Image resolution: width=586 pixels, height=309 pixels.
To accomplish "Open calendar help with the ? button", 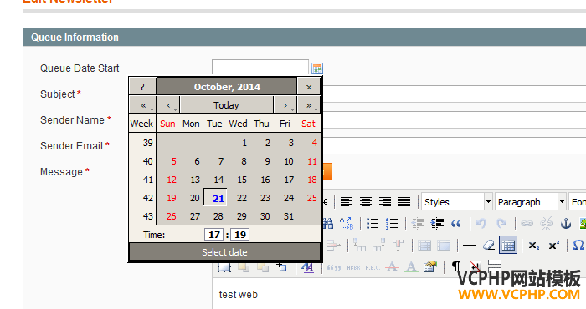I will tap(142, 87).
